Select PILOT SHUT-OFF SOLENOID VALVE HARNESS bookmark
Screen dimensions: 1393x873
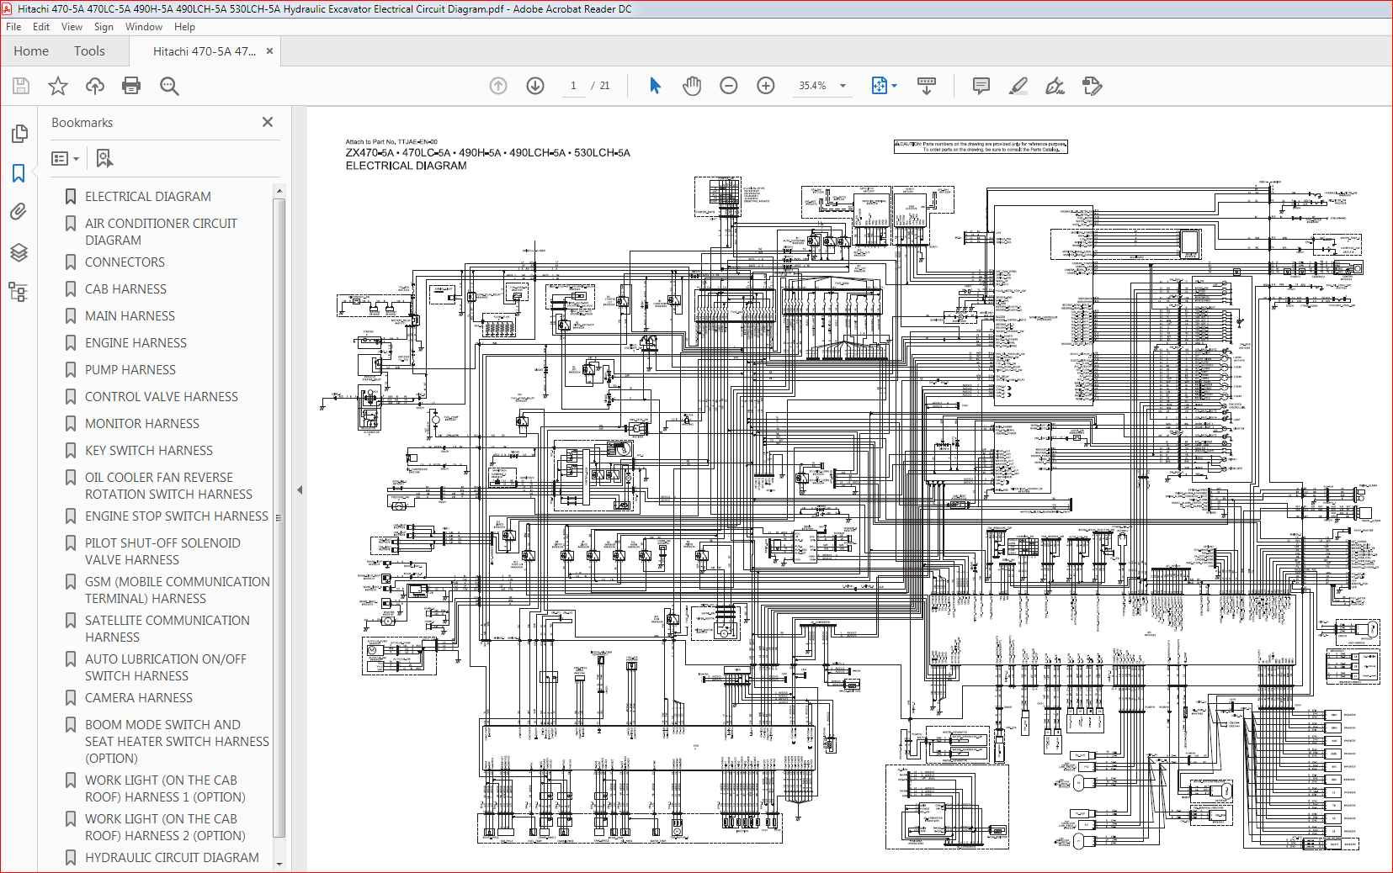(162, 552)
